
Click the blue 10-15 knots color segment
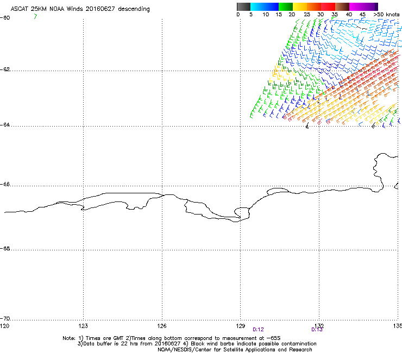[271, 7]
